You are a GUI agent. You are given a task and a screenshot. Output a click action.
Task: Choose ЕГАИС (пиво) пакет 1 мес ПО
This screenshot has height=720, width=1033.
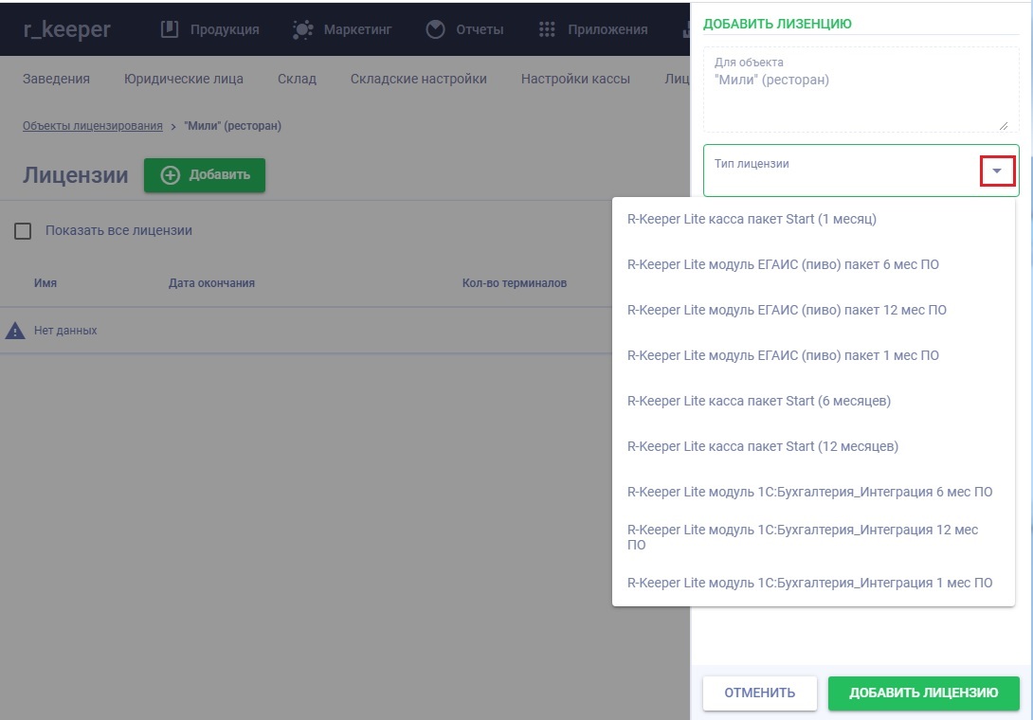pos(813,355)
